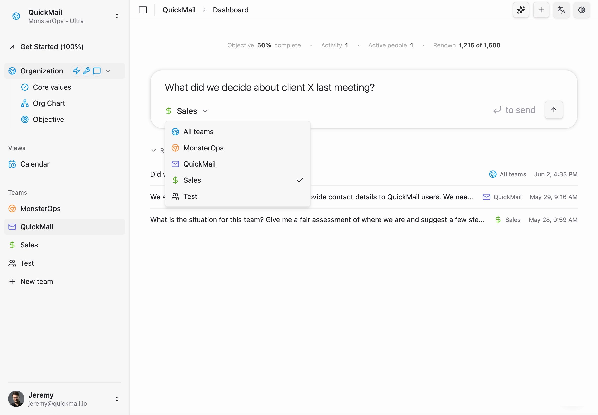Choose Sales in dropdown menu
The width and height of the screenshot is (598, 415).
(237, 180)
